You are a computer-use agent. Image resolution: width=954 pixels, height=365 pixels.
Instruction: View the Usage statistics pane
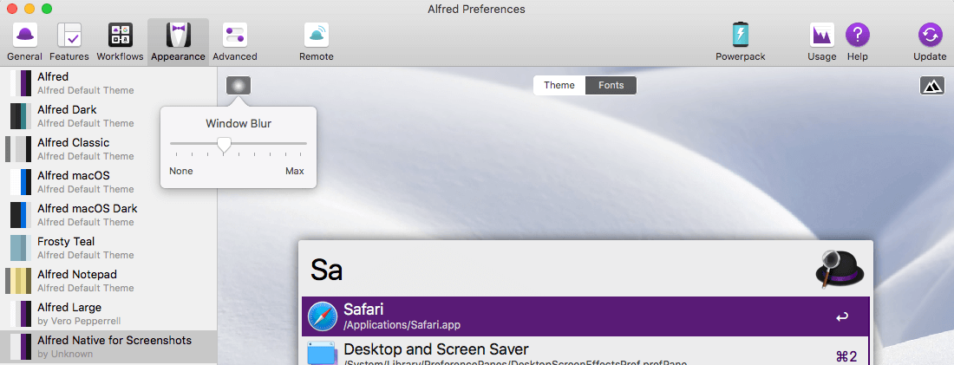coord(821,42)
